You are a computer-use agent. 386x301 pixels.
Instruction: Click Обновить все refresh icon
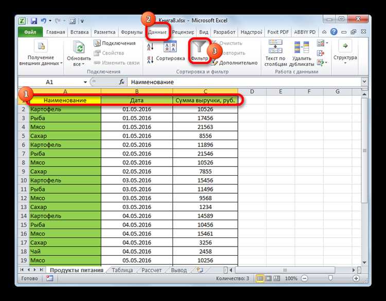coord(79,47)
